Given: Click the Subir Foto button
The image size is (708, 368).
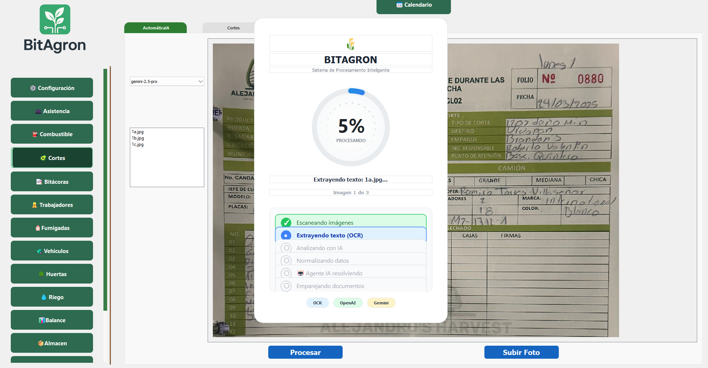Looking at the screenshot, I should tap(521, 352).
